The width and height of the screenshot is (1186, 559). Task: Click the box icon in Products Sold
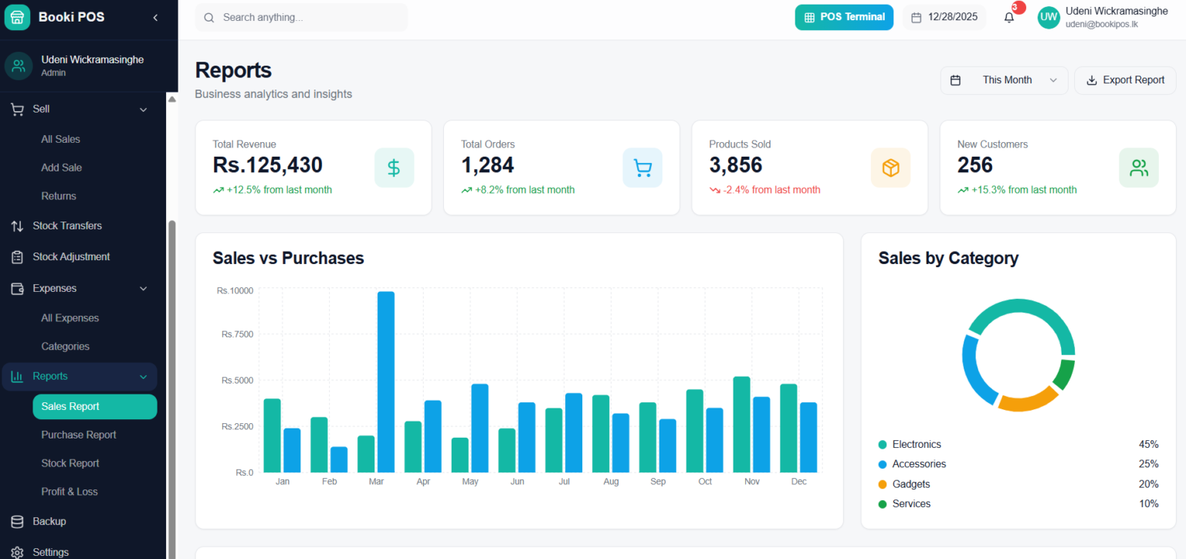click(890, 168)
